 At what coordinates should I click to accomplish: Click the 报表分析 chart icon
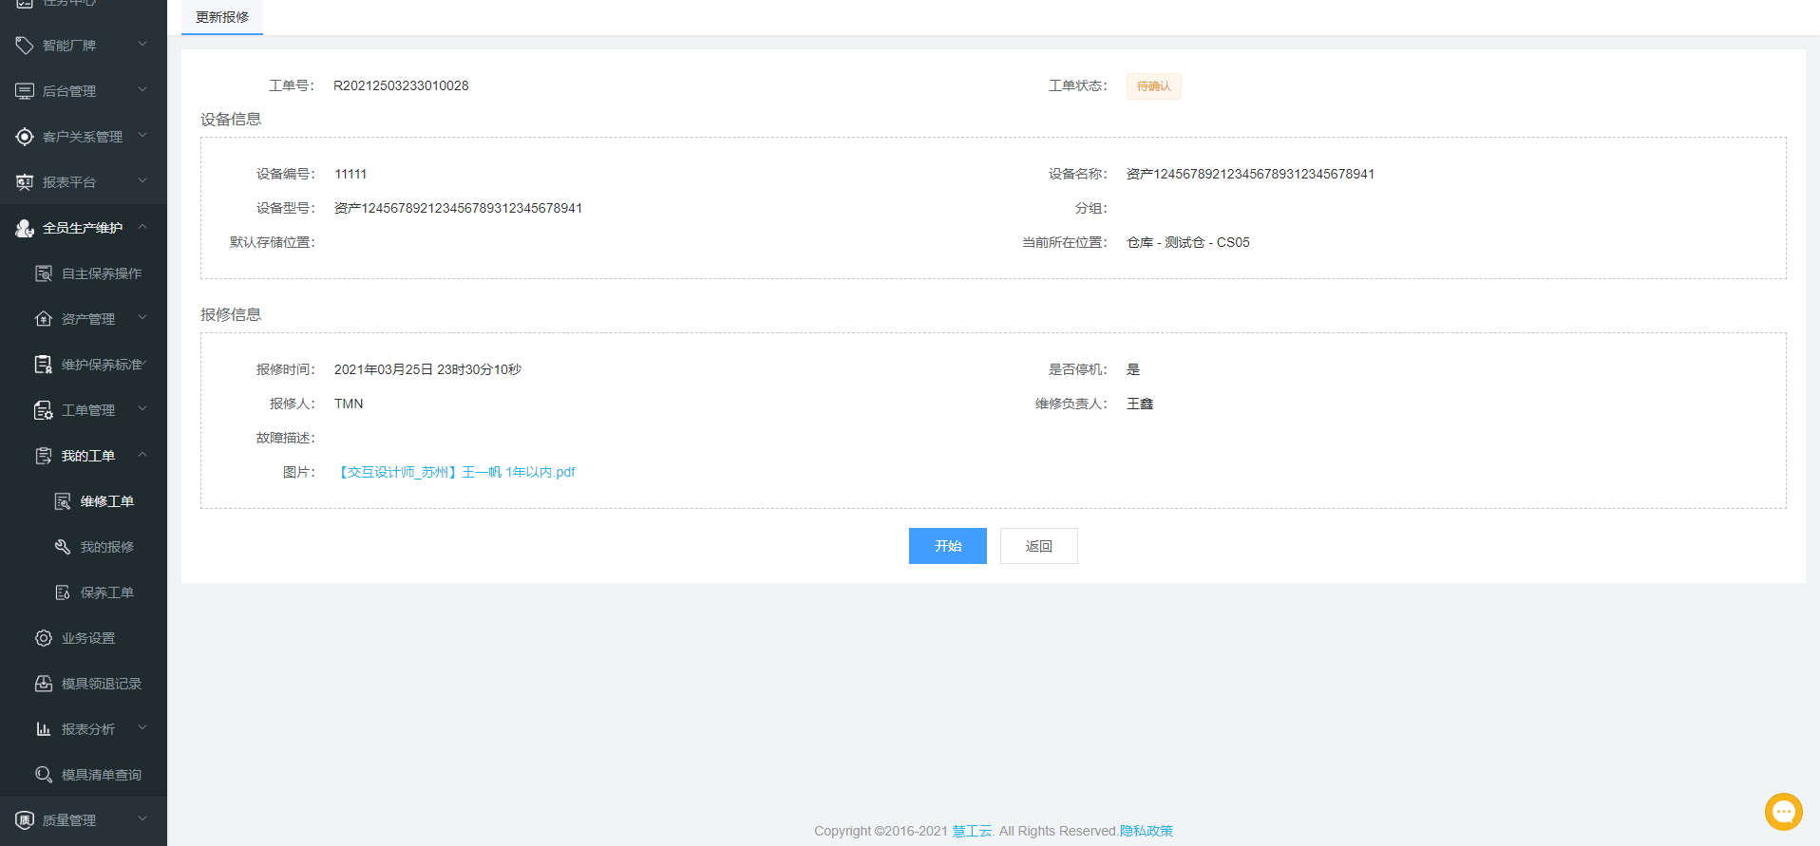[44, 729]
